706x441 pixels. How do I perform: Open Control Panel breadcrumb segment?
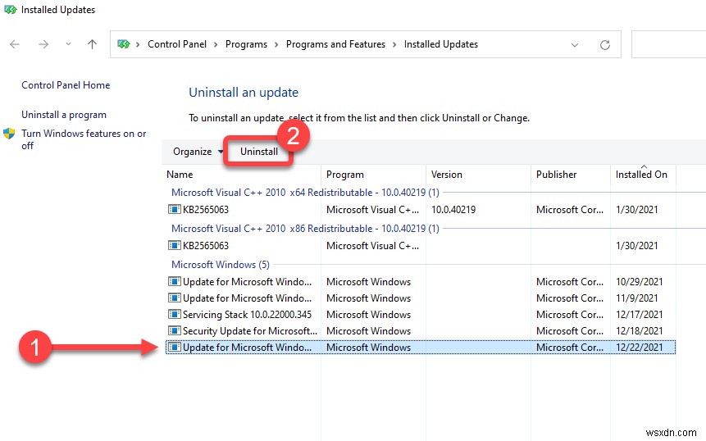177,44
